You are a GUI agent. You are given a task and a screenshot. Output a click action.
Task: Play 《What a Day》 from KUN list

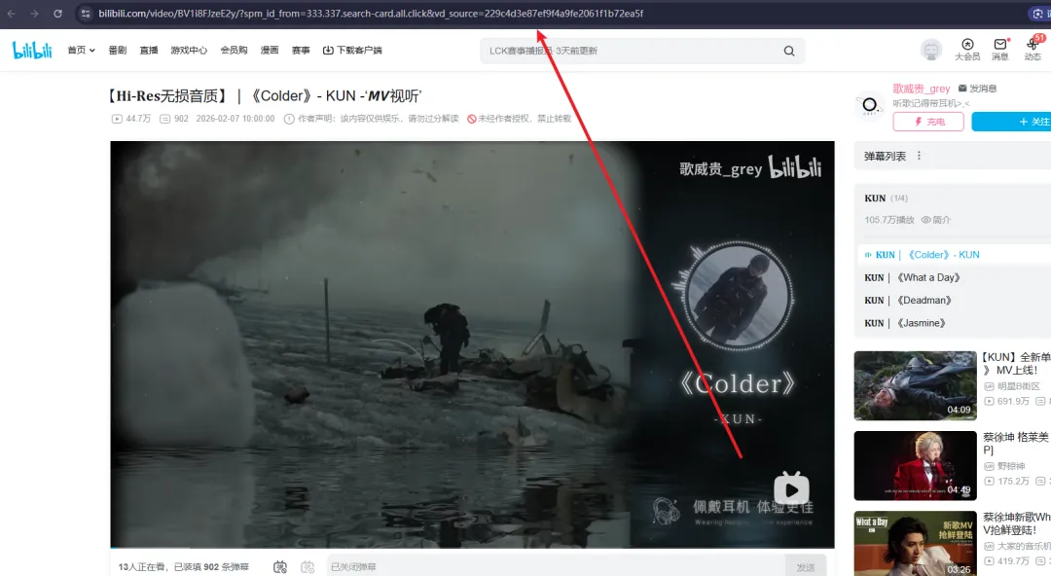912,277
